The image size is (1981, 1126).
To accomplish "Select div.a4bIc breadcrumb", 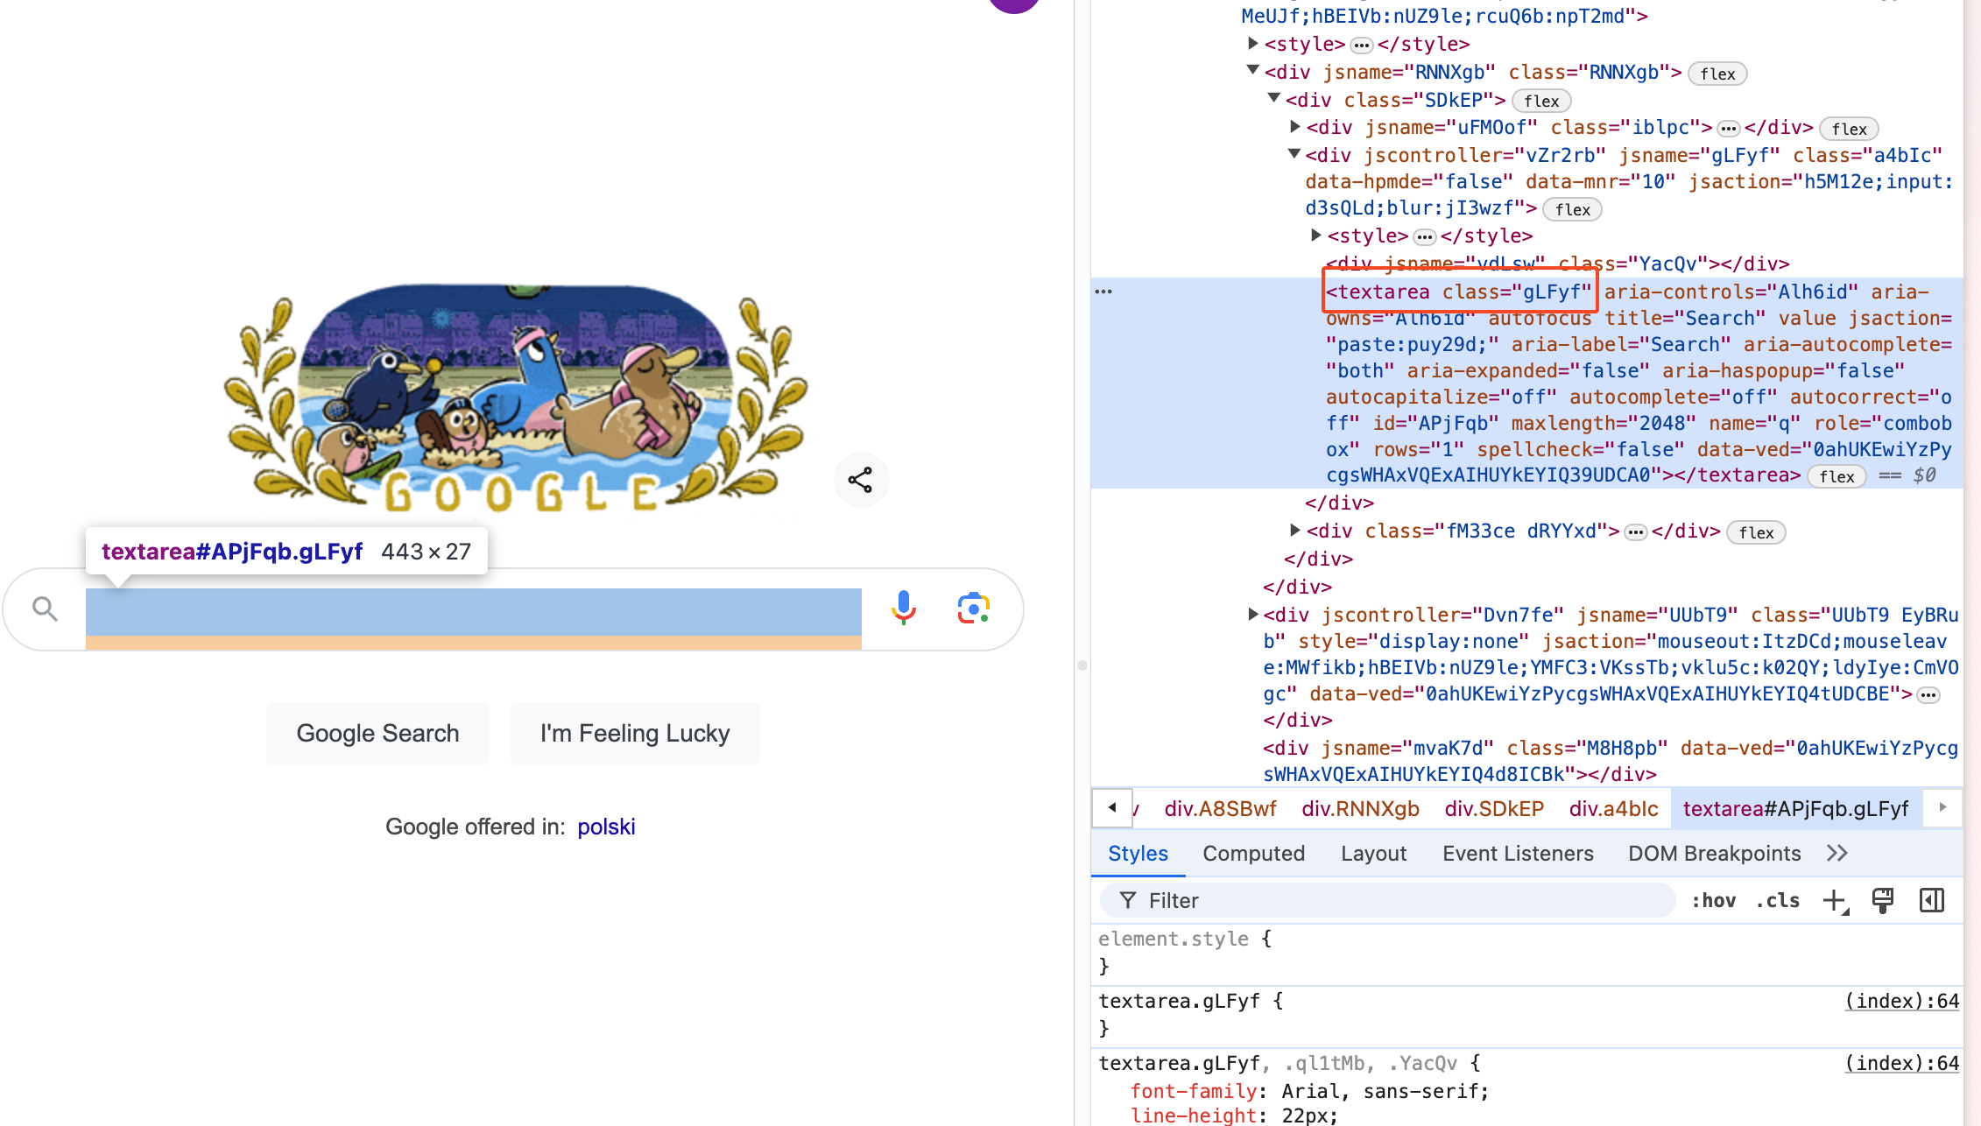I will pos(1613,808).
